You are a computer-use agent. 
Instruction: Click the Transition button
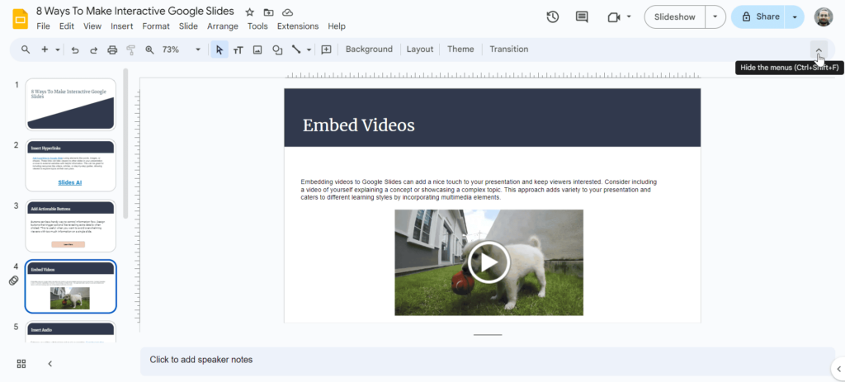point(508,50)
